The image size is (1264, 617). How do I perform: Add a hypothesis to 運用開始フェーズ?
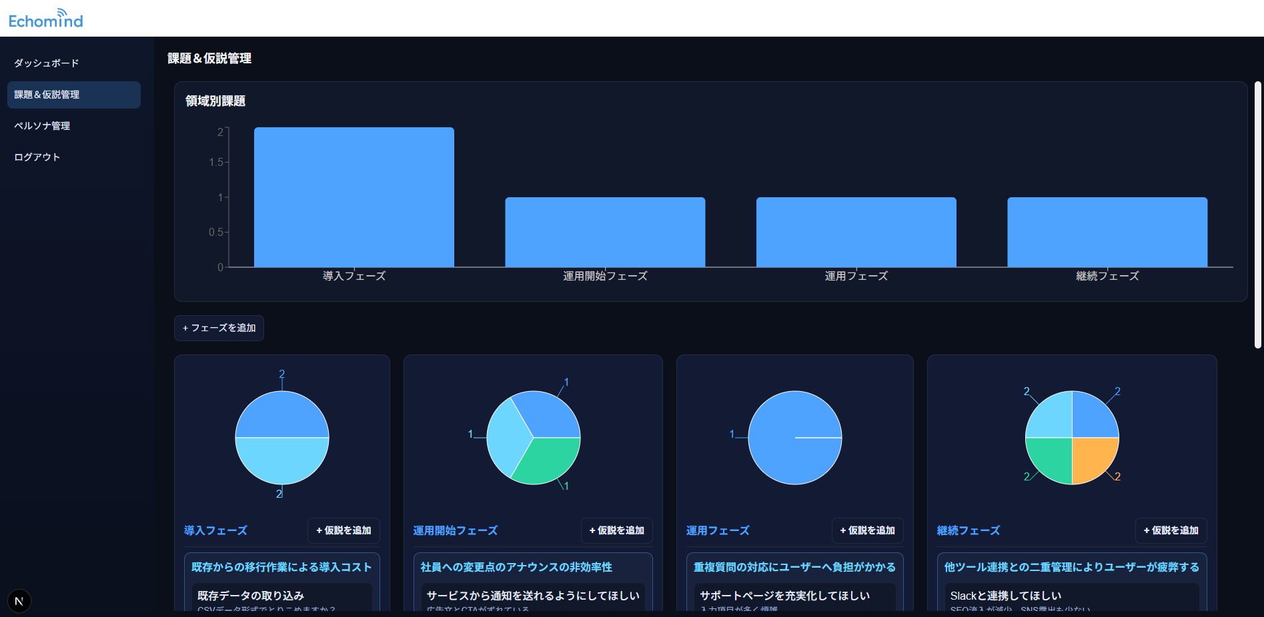point(616,530)
